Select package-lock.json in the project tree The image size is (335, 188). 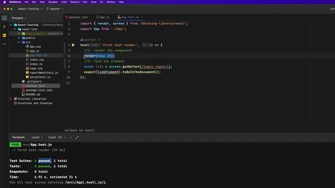[x=39, y=90]
